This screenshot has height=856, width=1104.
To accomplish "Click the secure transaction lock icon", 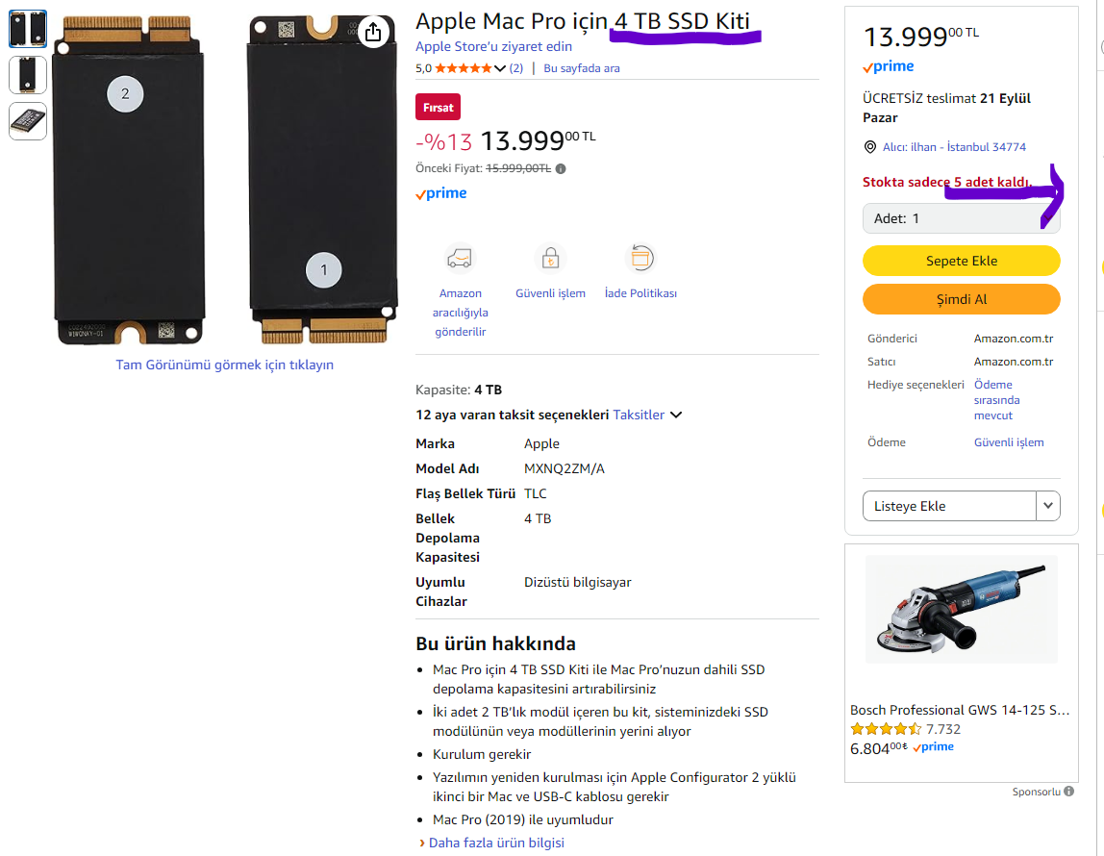I will coord(550,258).
